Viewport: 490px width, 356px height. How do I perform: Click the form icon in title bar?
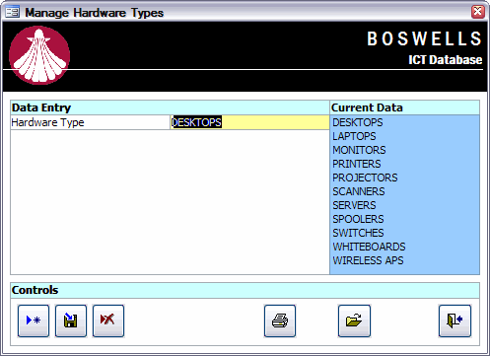point(13,12)
